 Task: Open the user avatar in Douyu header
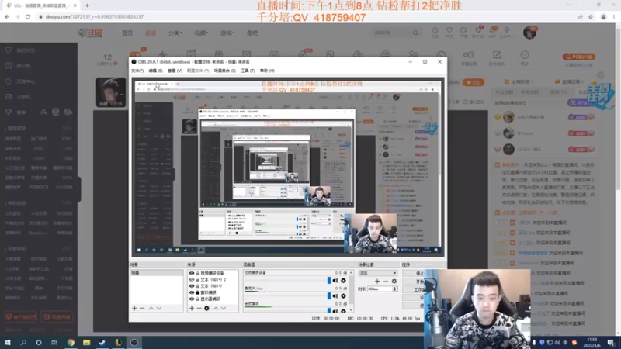pyautogui.click(x=530, y=33)
